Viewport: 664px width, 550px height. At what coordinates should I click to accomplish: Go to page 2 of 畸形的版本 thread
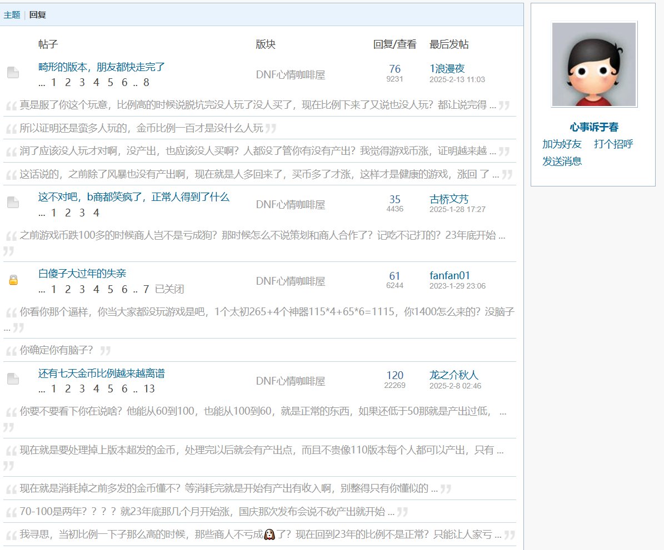tap(68, 83)
